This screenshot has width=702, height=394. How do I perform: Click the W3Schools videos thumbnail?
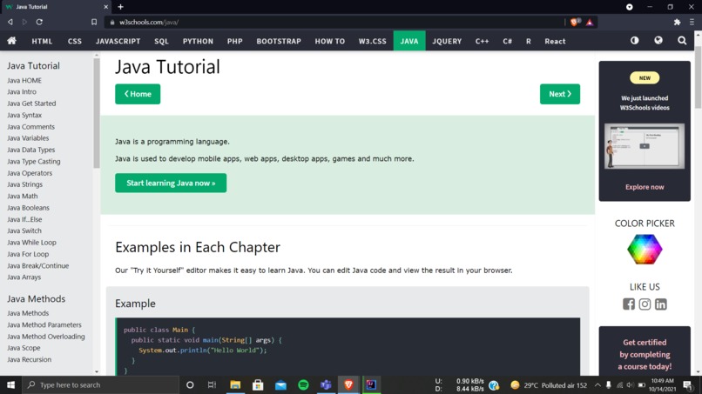[x=645, y=146]
